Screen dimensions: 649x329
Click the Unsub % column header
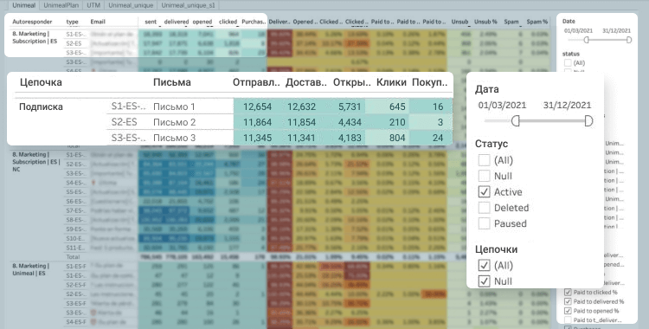click(x=485, y=22)
